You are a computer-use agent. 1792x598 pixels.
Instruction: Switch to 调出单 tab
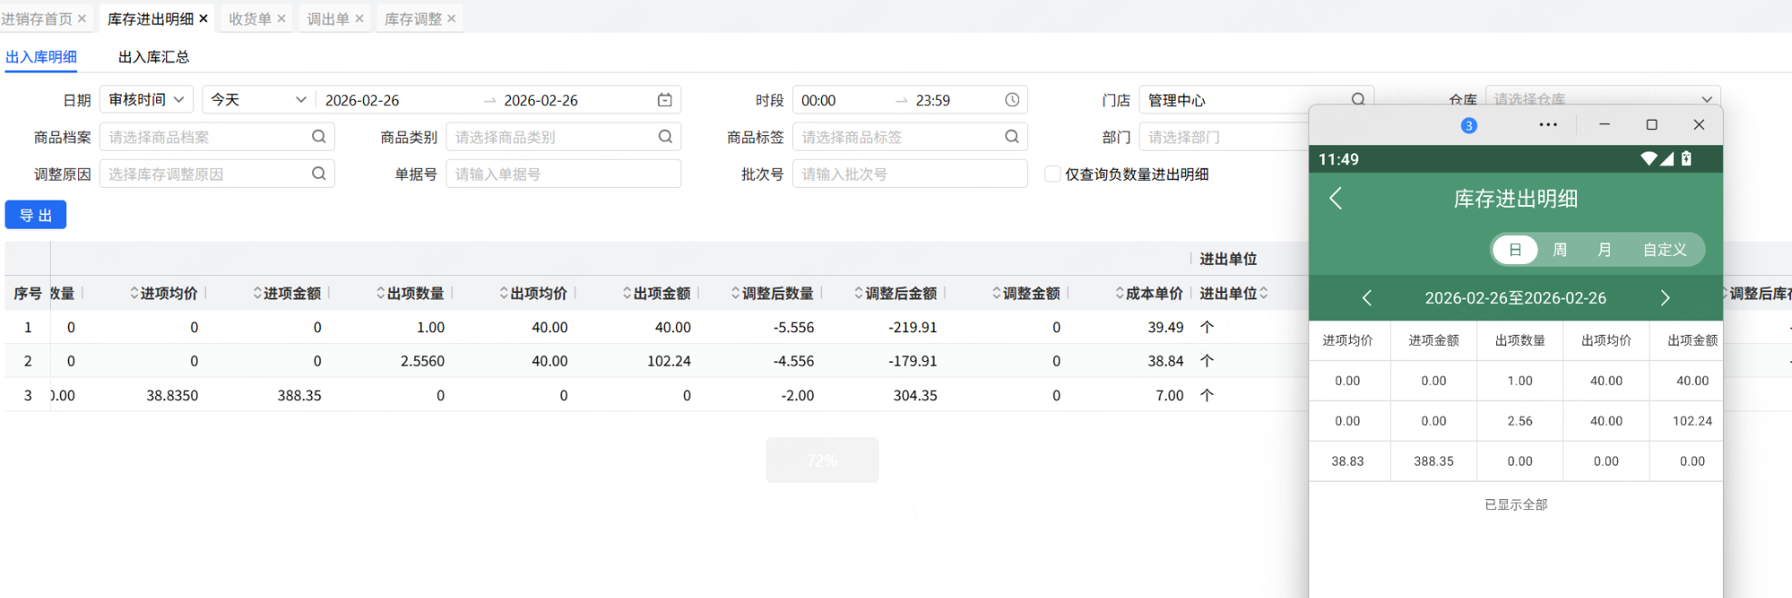tap(328, 18)
